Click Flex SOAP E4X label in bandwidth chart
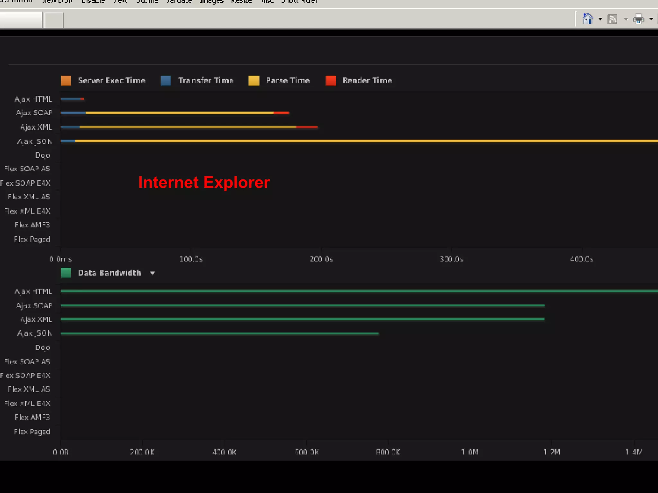This screenshot has height=493, width=658. (x=25, y=376)
